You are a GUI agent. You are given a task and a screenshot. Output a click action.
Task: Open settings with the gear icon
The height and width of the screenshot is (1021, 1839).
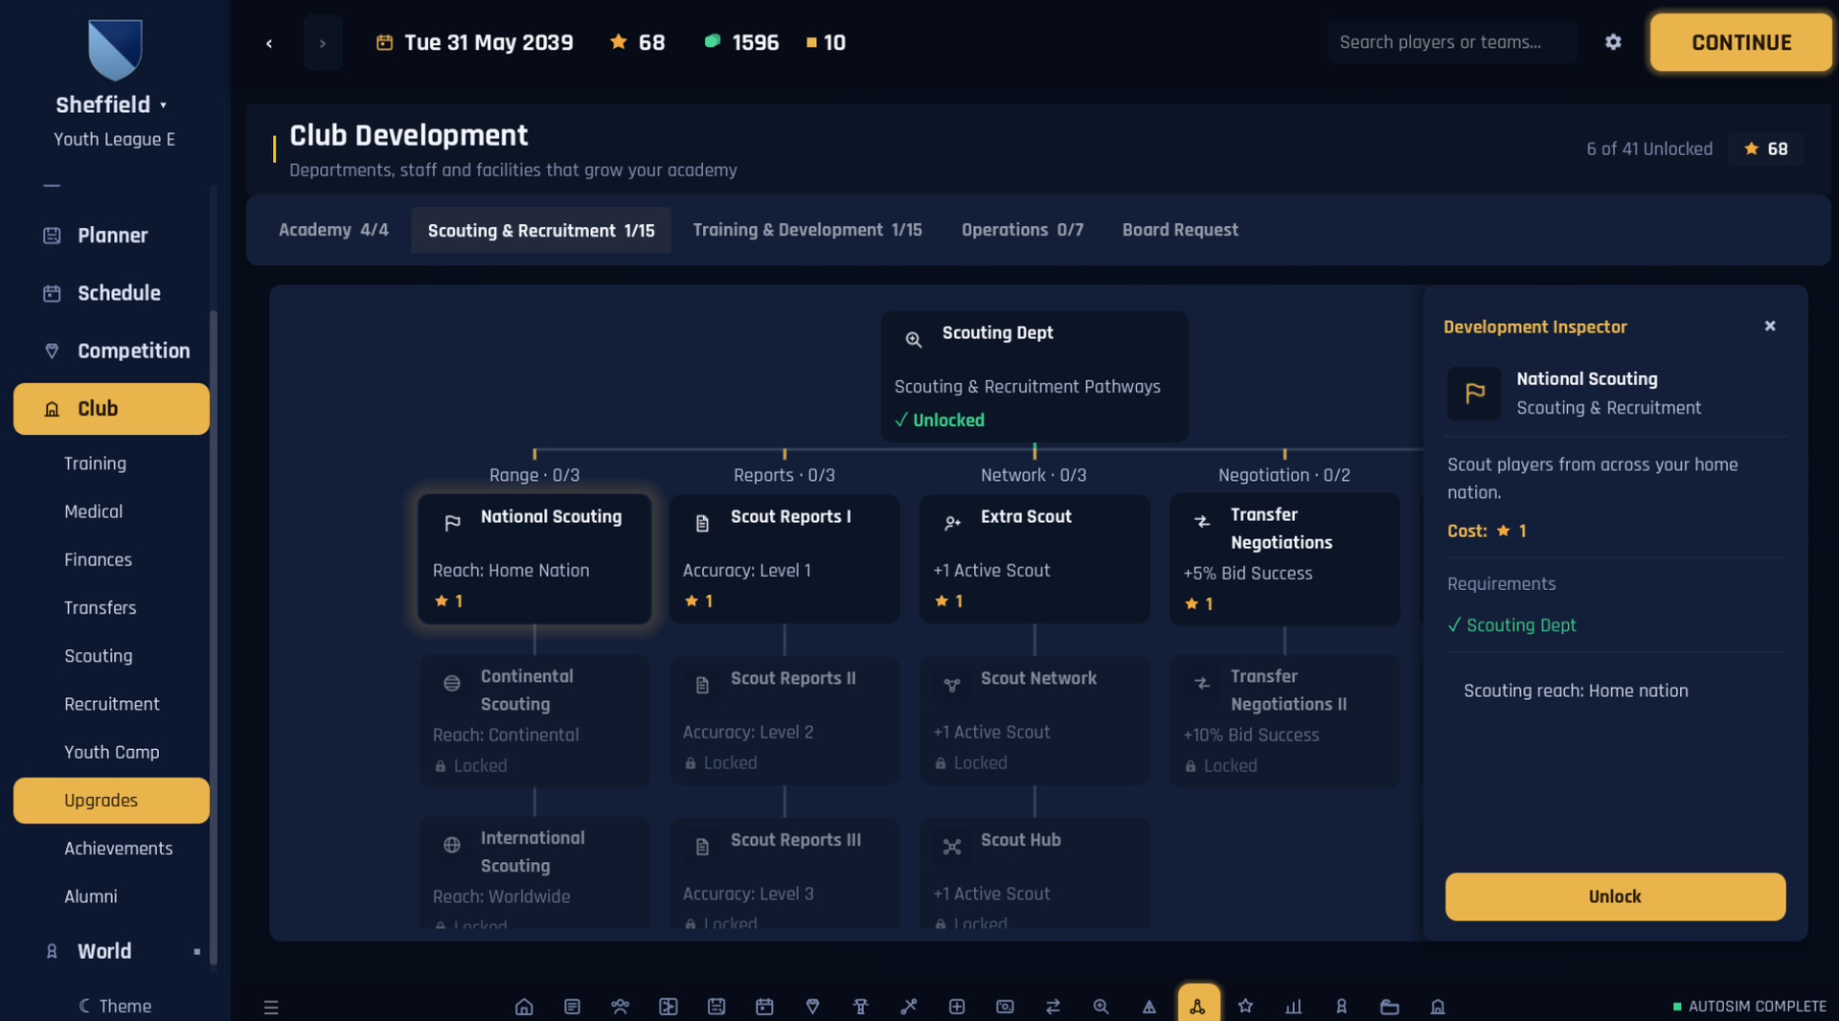(1613, 42)
